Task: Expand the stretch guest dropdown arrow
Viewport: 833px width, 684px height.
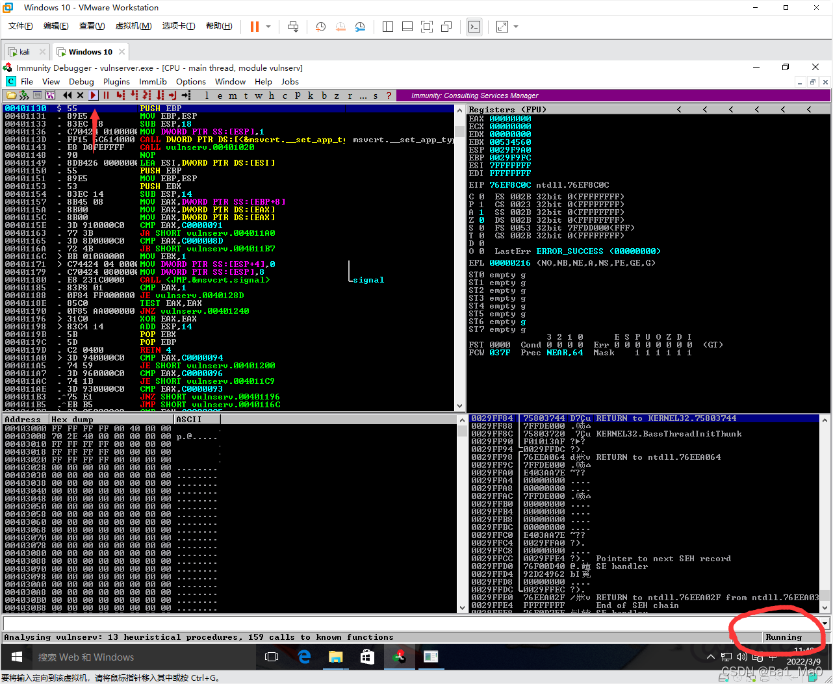Action: pyautogui.click(x=516, y=27)
